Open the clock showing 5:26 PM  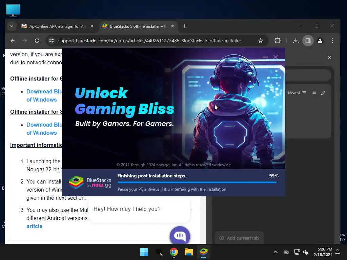pos(323,252)
